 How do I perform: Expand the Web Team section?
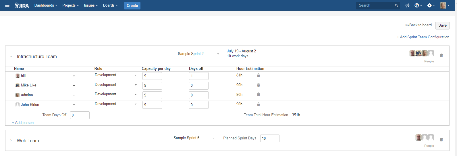click(x=11, y=141)
